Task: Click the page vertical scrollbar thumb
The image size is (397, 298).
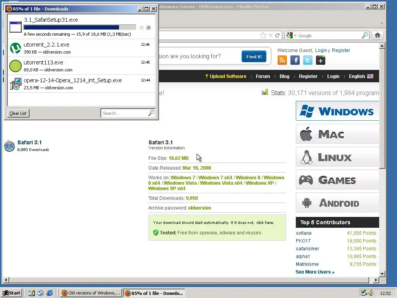Action: click(382, 109)
